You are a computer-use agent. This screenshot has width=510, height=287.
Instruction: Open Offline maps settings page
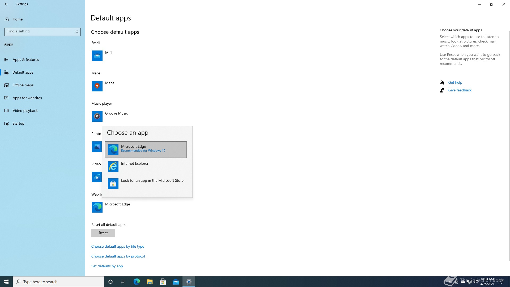tap(23, 85)
